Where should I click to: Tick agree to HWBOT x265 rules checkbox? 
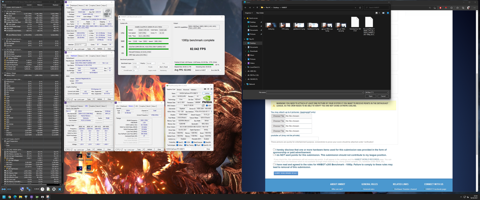[x=274, y=164]
